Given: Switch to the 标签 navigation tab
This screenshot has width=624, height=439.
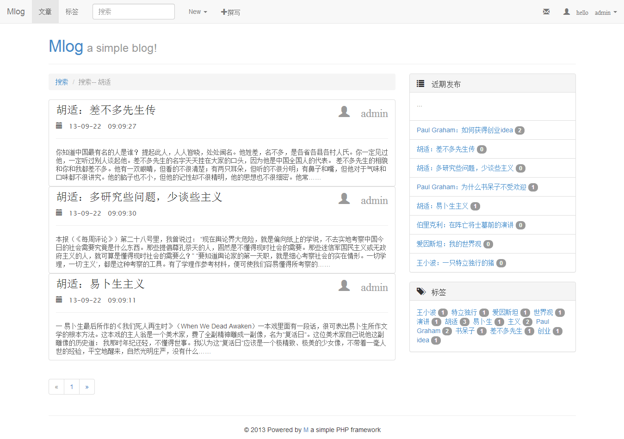Looking at the screenshot, I should pos(72,12).
